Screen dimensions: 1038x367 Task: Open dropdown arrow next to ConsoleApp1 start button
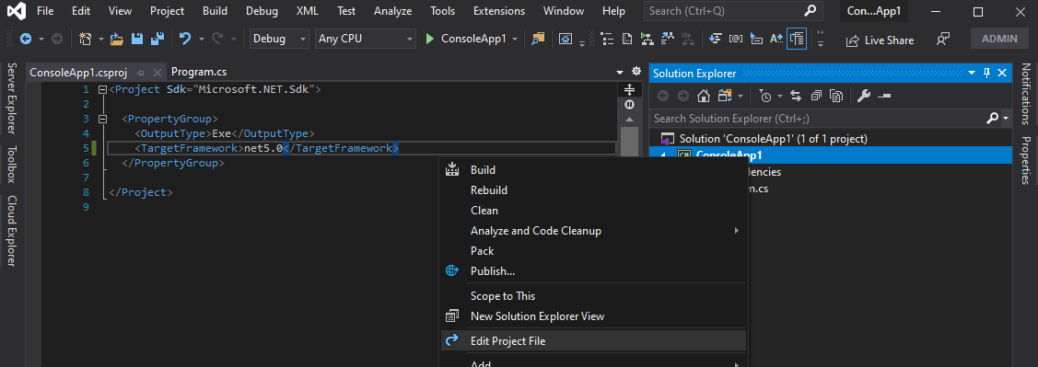pos(514,39)
